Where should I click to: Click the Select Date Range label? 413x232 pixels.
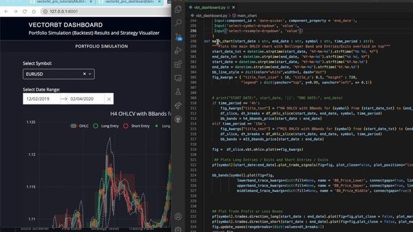click(41, 90)
